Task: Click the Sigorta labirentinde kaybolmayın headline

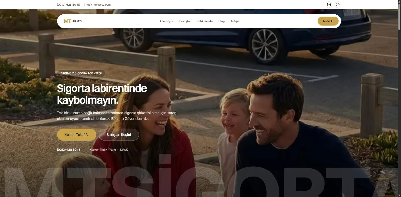Action: click(x=102, y=94)
